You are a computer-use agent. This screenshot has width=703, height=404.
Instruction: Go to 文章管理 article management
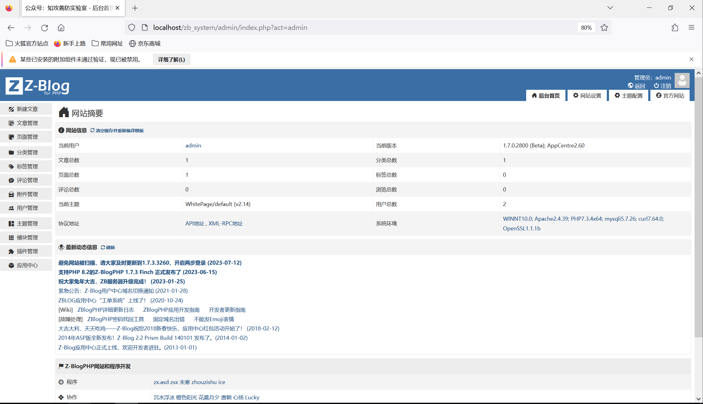[26, 123]
